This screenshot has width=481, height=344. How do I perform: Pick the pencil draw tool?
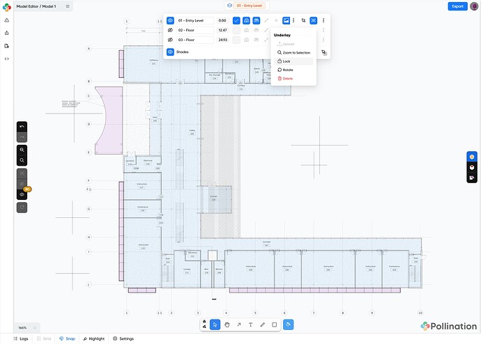pyautogui.click(x=262, y=325)
